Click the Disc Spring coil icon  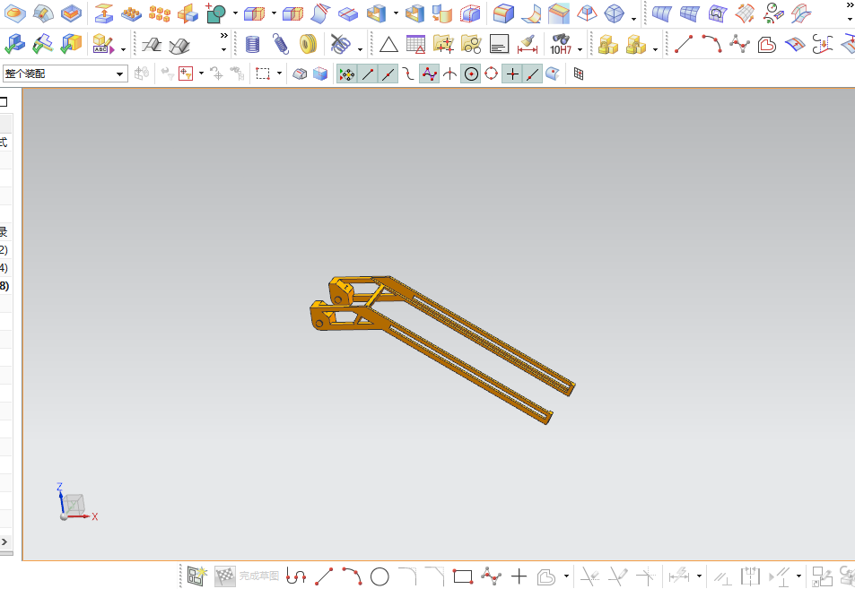pos(309,44)
